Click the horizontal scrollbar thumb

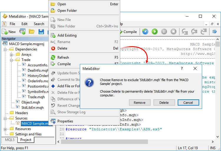pyautogui.click(x=104, y=142)
